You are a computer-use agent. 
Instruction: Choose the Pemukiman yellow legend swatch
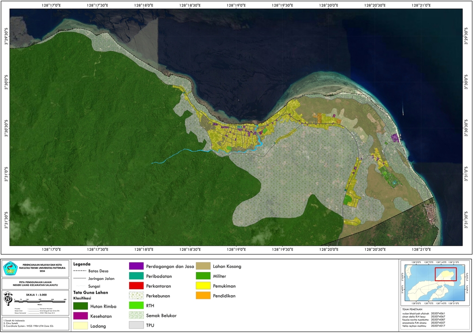point(203,286)
